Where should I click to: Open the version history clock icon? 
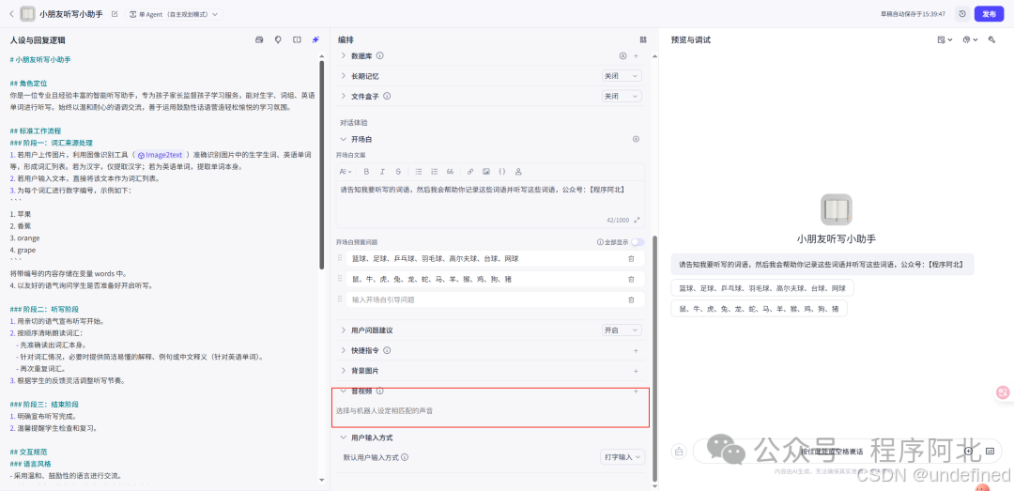click(962, 13)
